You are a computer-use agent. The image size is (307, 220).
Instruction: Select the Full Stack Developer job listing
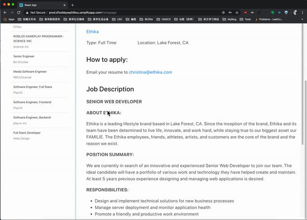coord(40,136)
